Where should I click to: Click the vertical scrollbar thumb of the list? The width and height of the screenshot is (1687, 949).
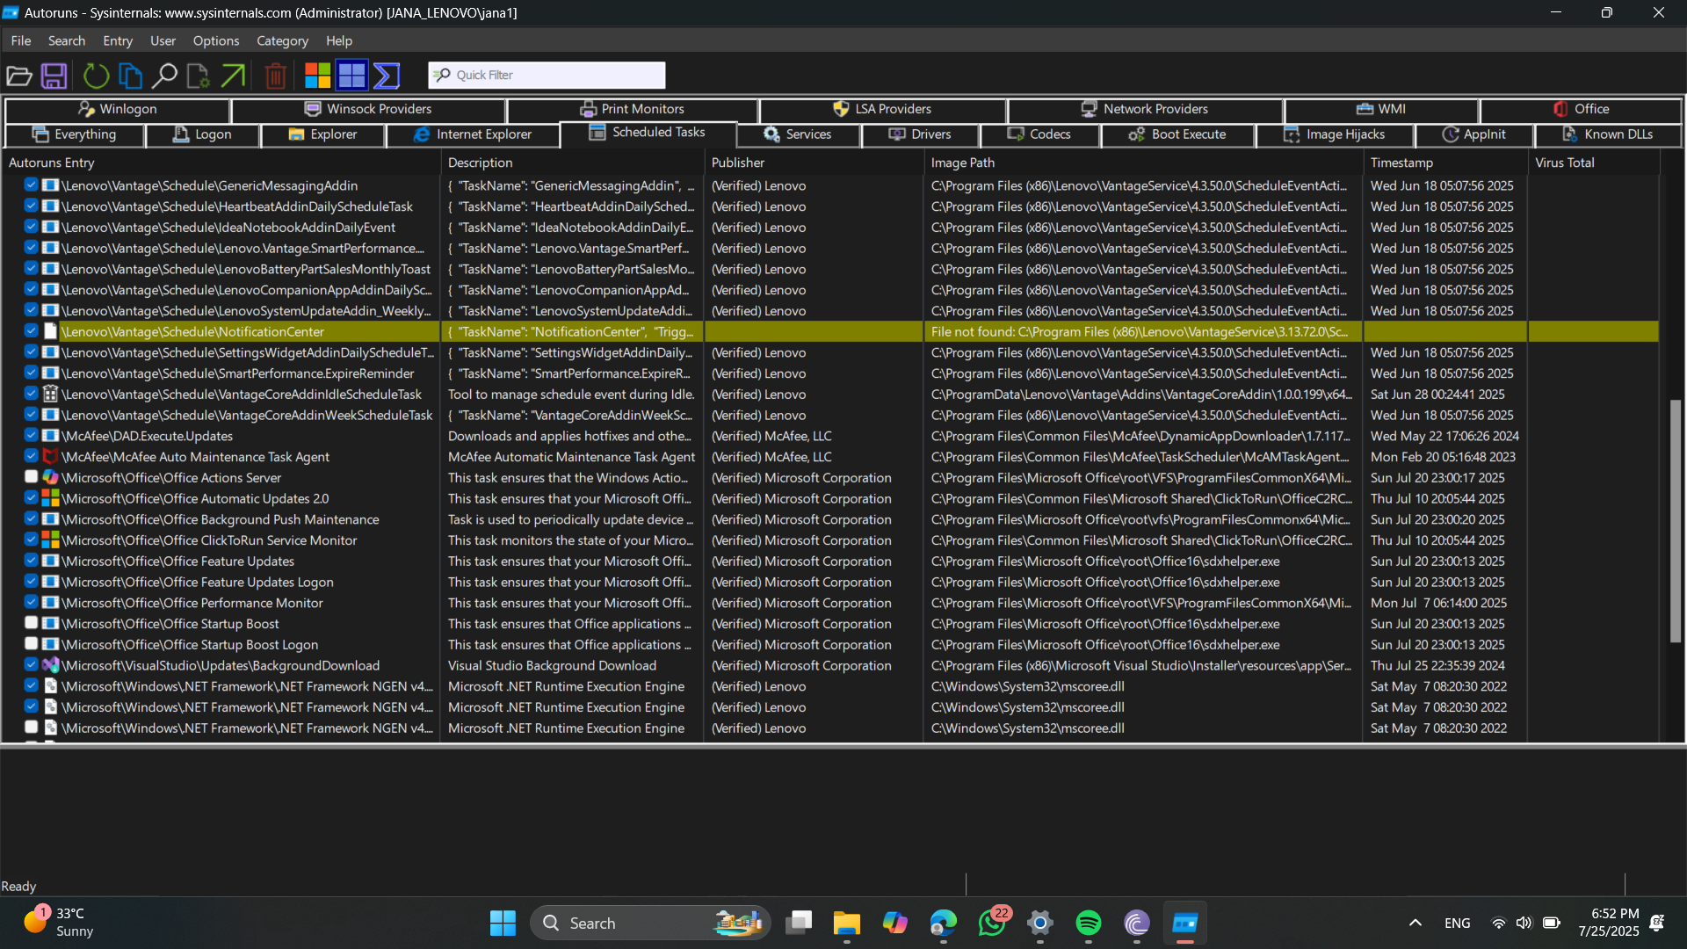pos(1675,520)
